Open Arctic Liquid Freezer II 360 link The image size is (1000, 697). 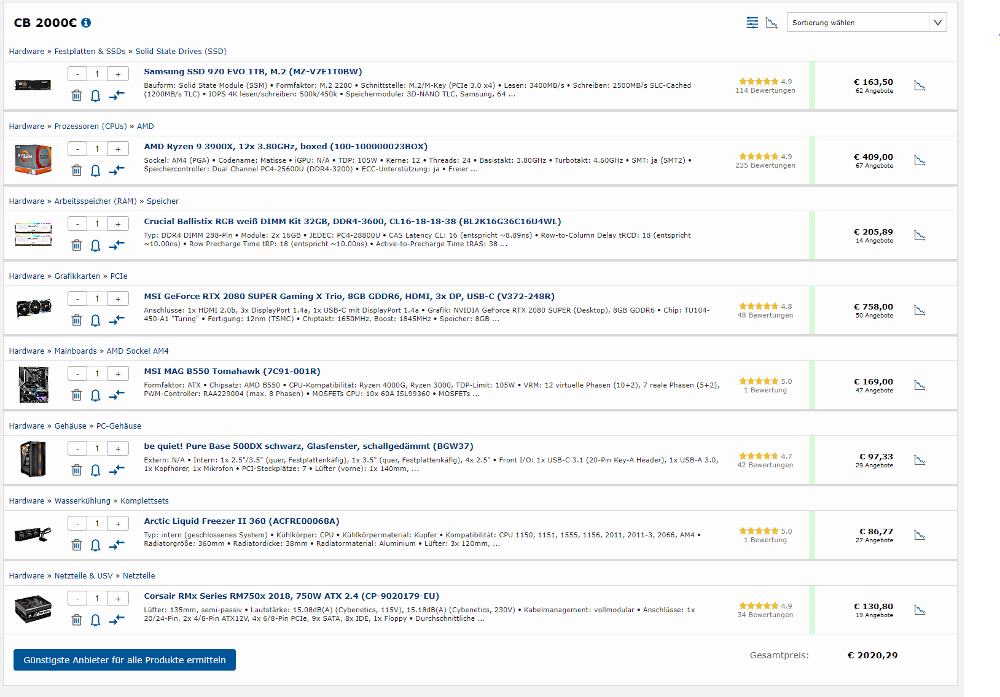pos(241,521)
